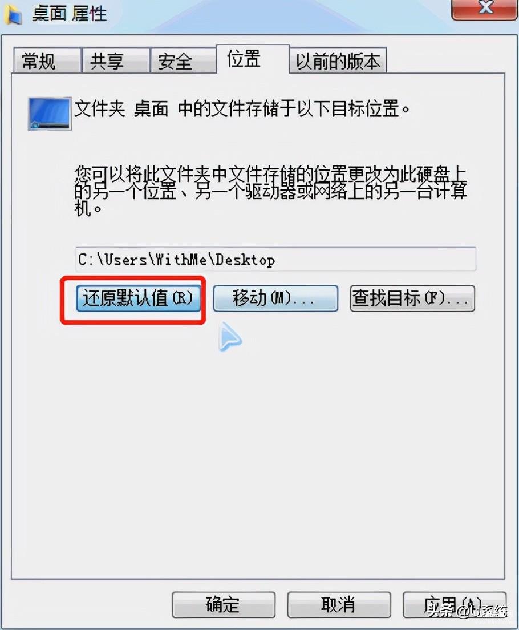Viewport: 519px width, 630px height.
Task: Switch to the 常规 tab
Action: point(47,60)
